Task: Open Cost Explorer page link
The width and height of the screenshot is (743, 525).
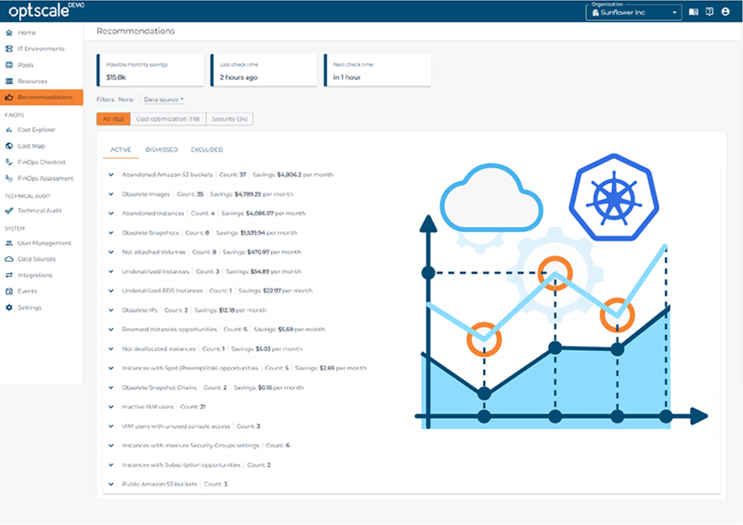Action: pyautogui.click(x=36, y=130)
